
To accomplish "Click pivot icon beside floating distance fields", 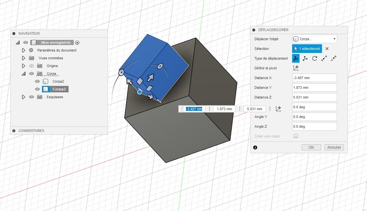I will coord(278,109).
